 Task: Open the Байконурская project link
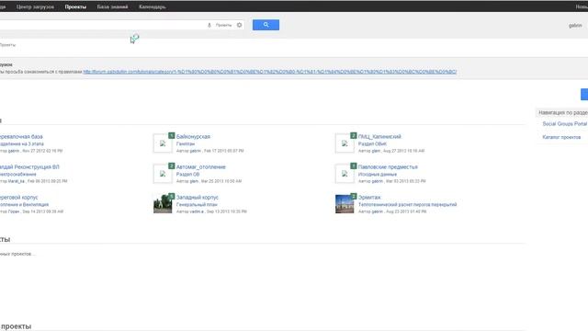[193, 137]
